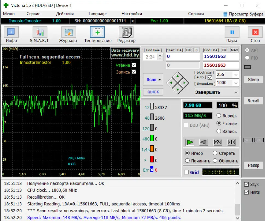Open the Редактор sector editor
Screen dimensions: 265x221
[x=126, y=35]
